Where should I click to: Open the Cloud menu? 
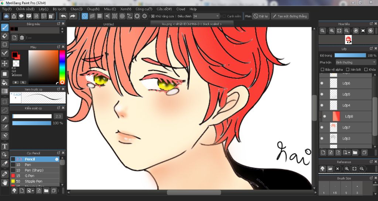click(x=181, y=9)
